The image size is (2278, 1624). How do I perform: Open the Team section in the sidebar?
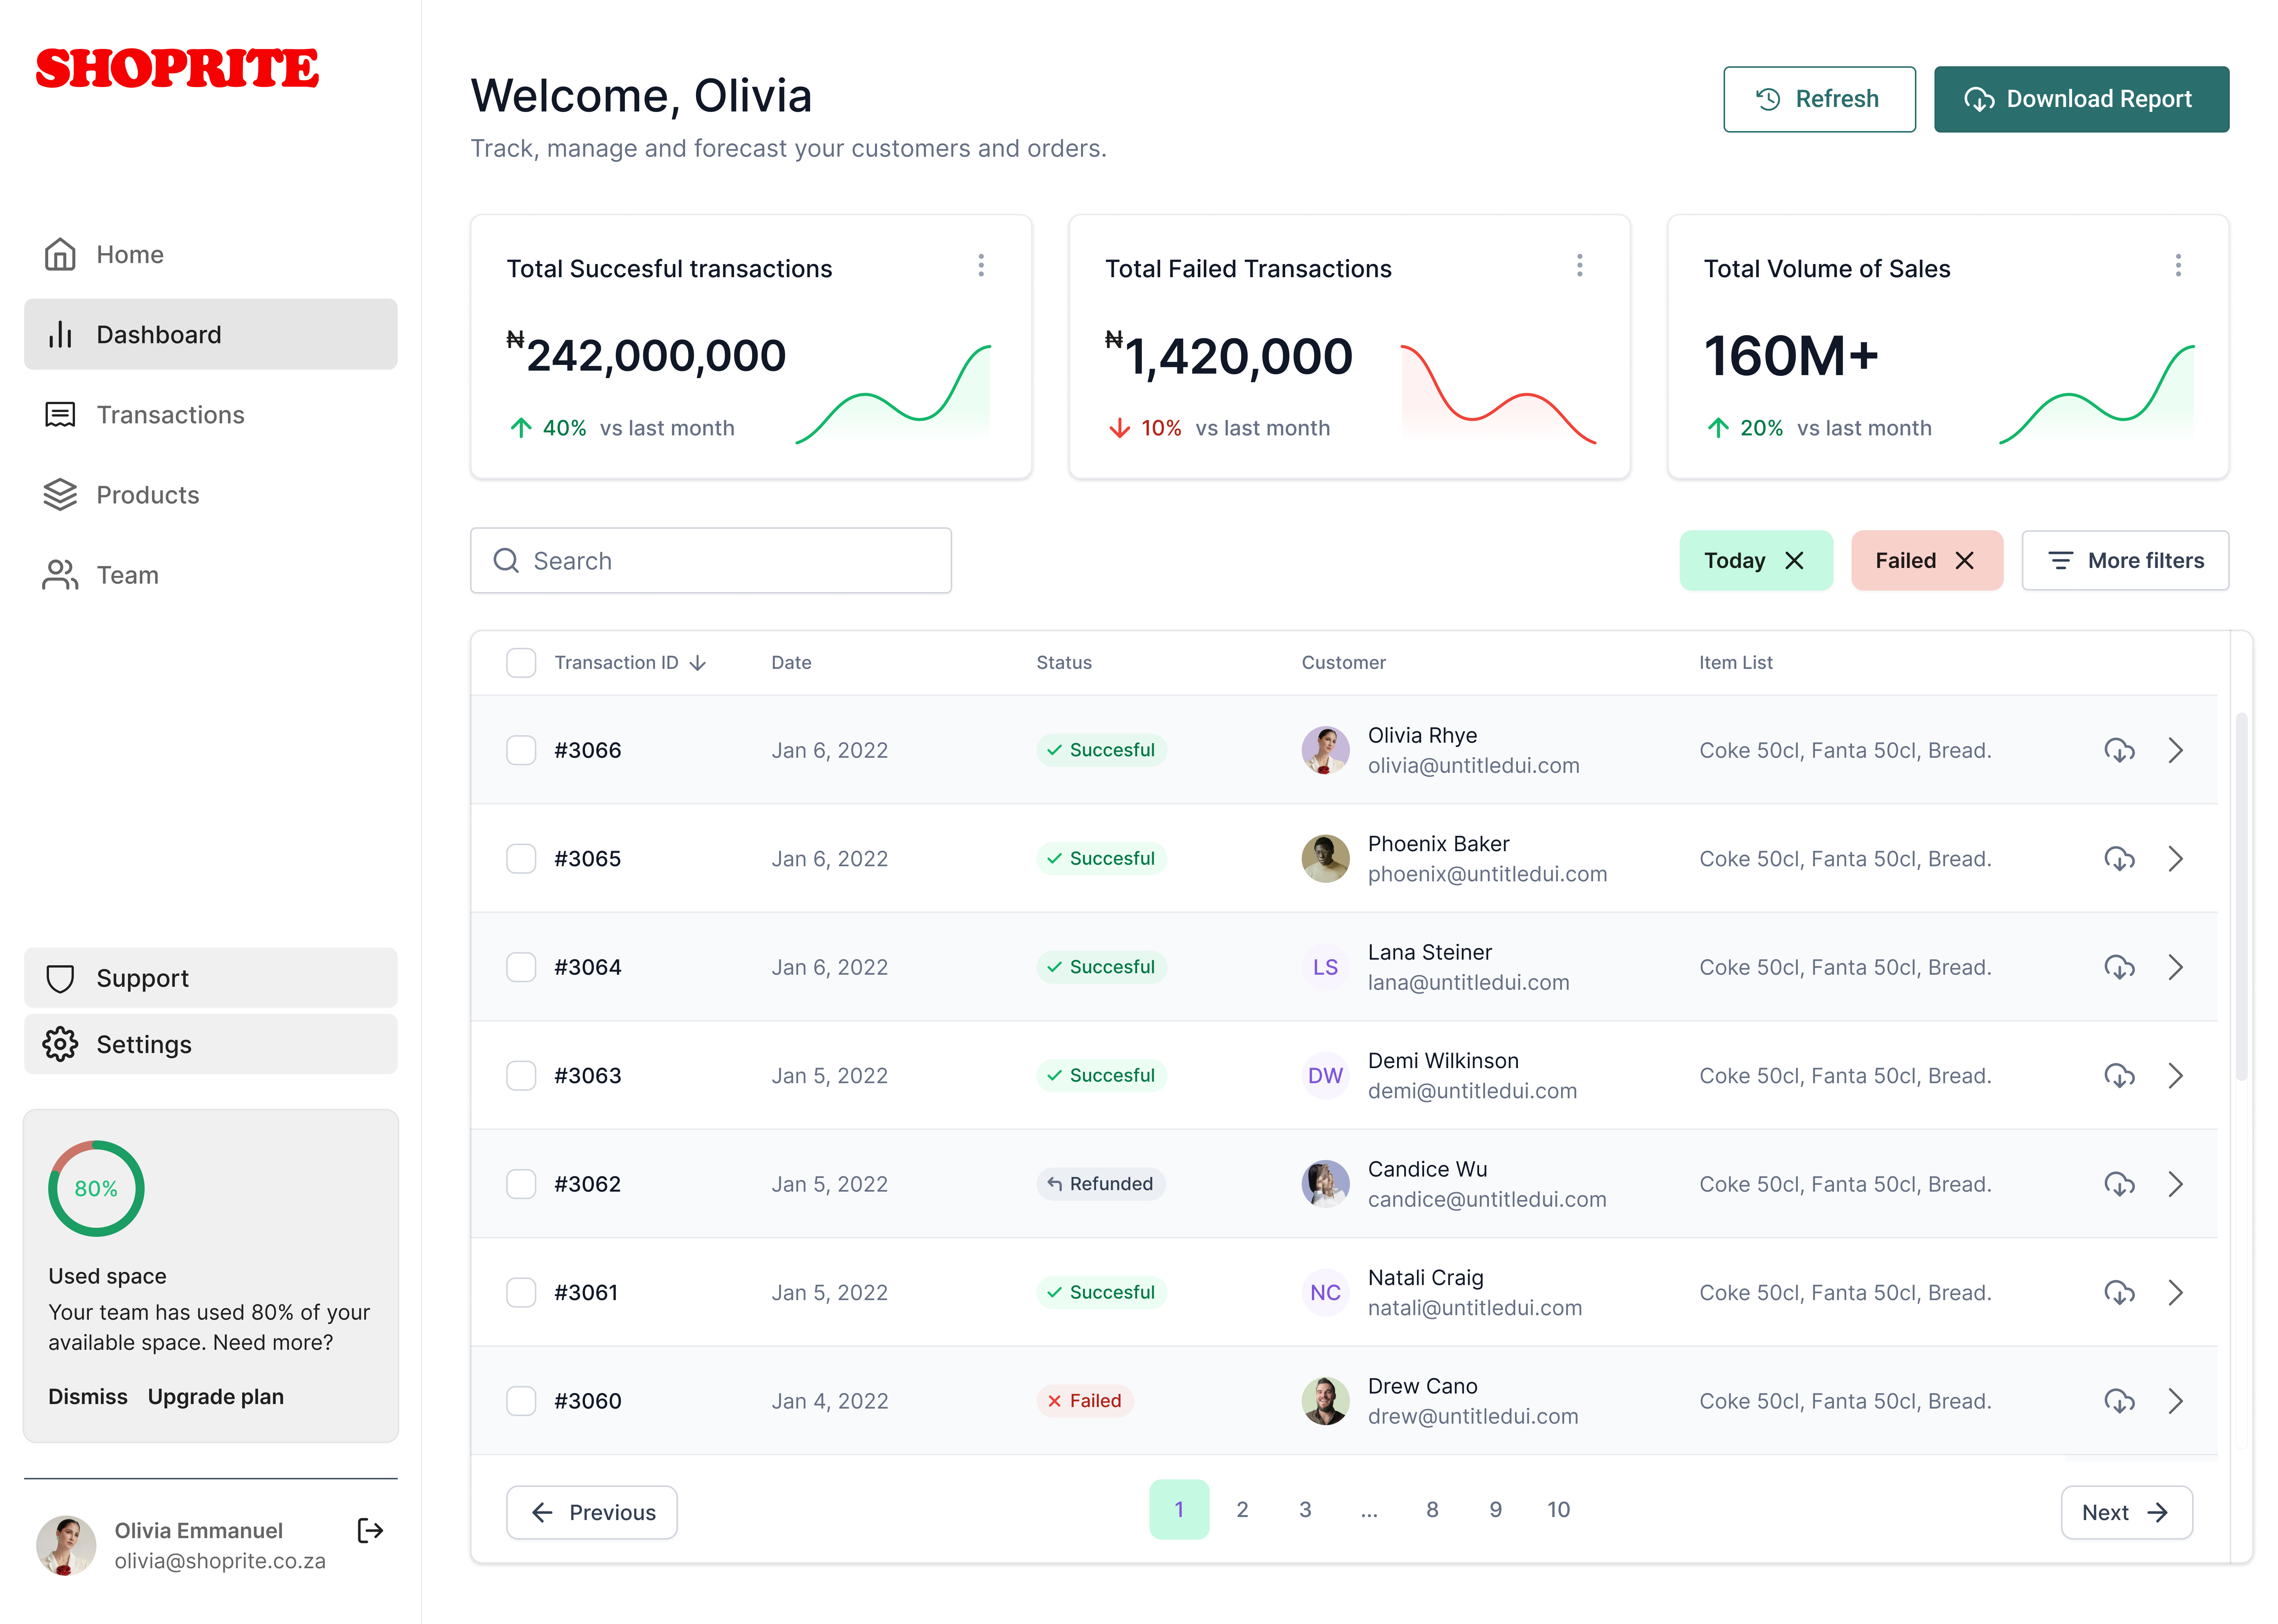point(127,575)
